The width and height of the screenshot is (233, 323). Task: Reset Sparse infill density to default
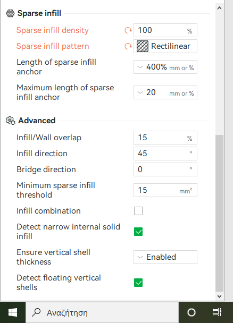[128, 30]
